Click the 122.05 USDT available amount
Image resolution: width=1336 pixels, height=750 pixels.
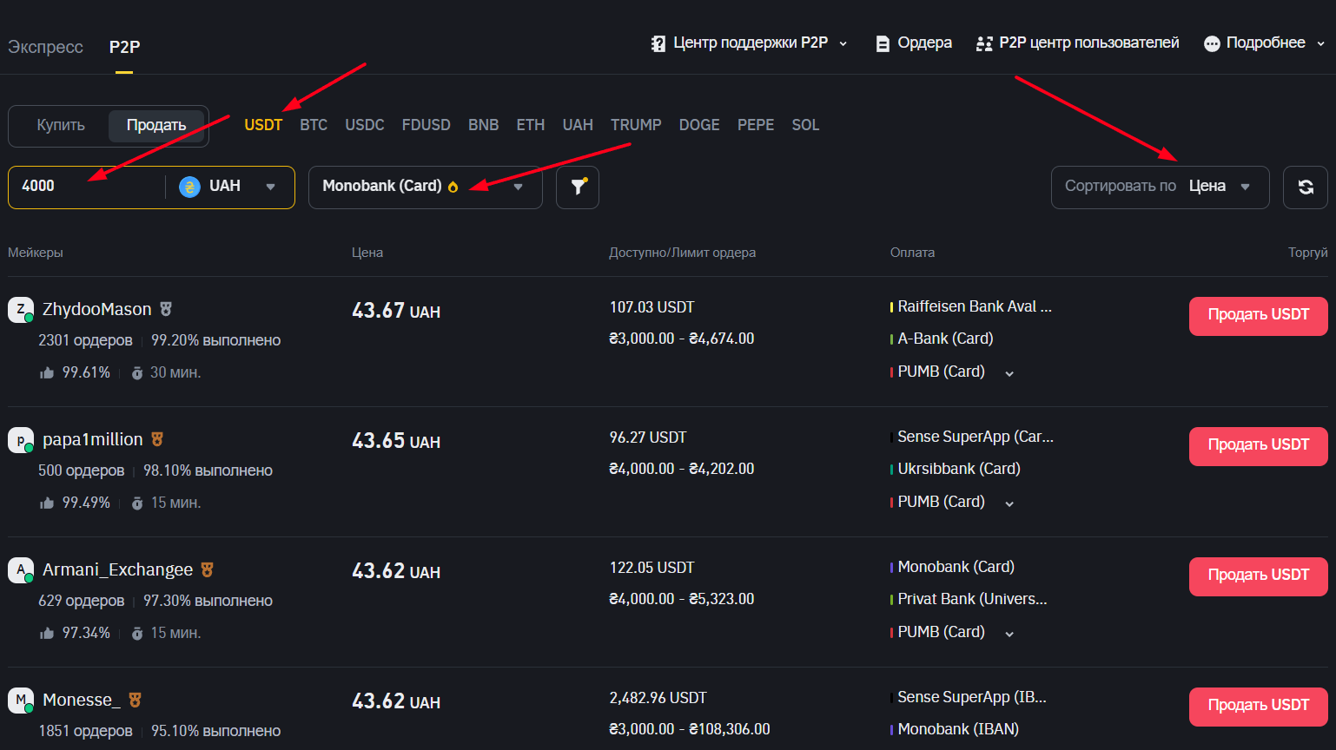652,568
